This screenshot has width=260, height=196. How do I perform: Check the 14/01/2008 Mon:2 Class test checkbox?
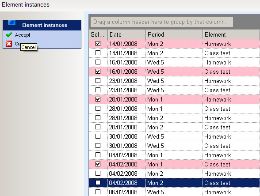98,53
